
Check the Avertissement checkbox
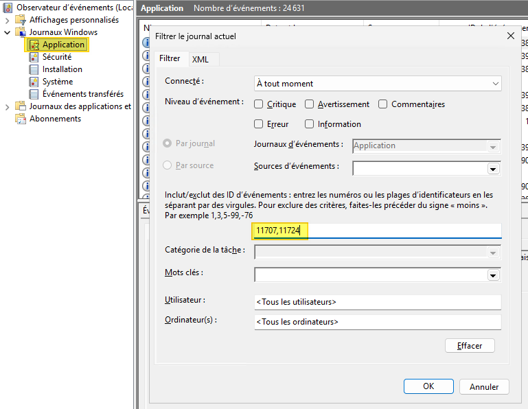(x=310, y=104)
